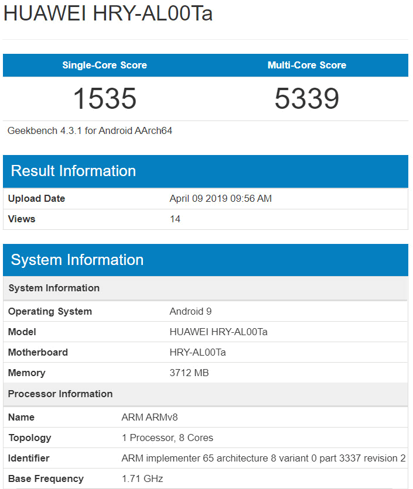This screenshot has height=489, width=413.
Task: Select the Multi-Core Score header
Action: 307,65
